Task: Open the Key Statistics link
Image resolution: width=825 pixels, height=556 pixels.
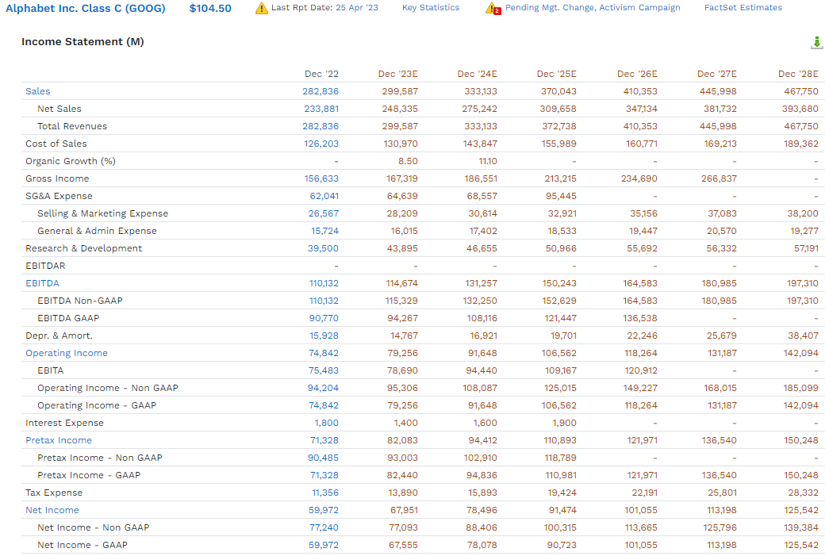Action: coord(431,7)
